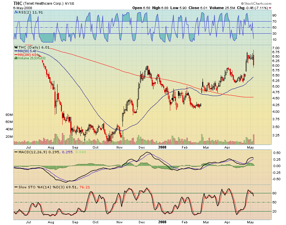Click the Aug label under the price chart
Screen dimensions: 286x225
[x=51, y=148]
